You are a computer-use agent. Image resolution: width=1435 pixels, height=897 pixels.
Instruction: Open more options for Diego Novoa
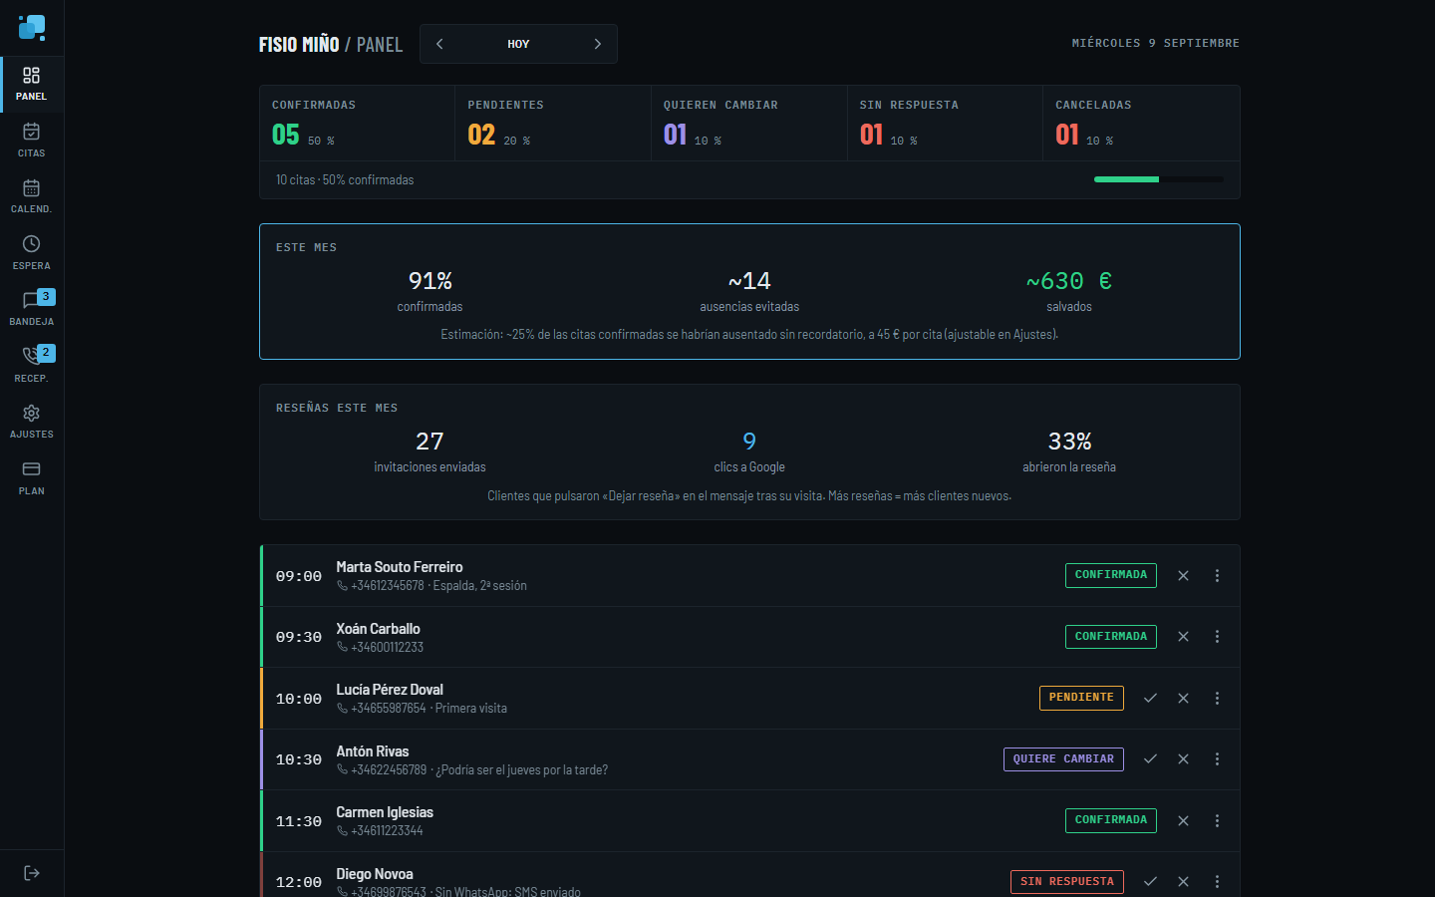(x=1217, y=882)
